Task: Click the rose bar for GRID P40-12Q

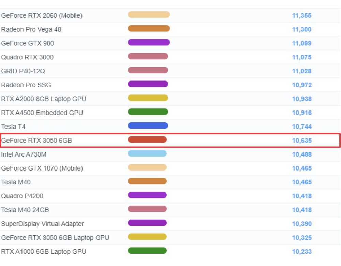Action: pos(148,70)
